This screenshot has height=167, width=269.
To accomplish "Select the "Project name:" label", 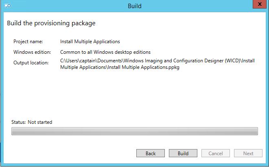I will tap(28, 42).
